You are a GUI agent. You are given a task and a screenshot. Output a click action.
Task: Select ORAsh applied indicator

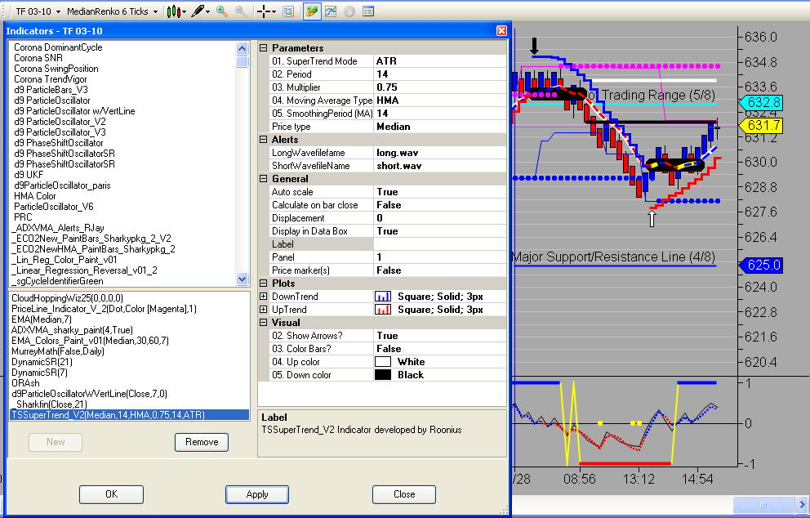click(x=25, y=383)
